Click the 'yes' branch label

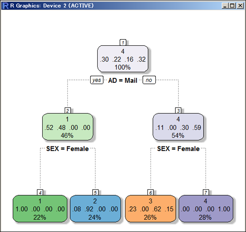(x=97, y=80)
